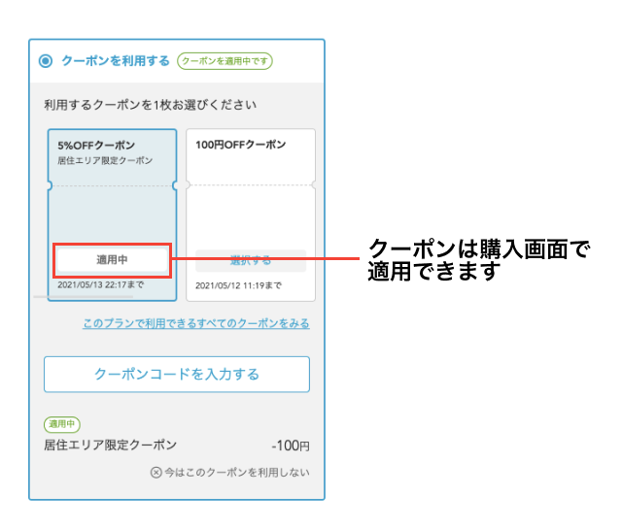
Task: Click クーポンコードを入力する button
Action: coord(177,374)
